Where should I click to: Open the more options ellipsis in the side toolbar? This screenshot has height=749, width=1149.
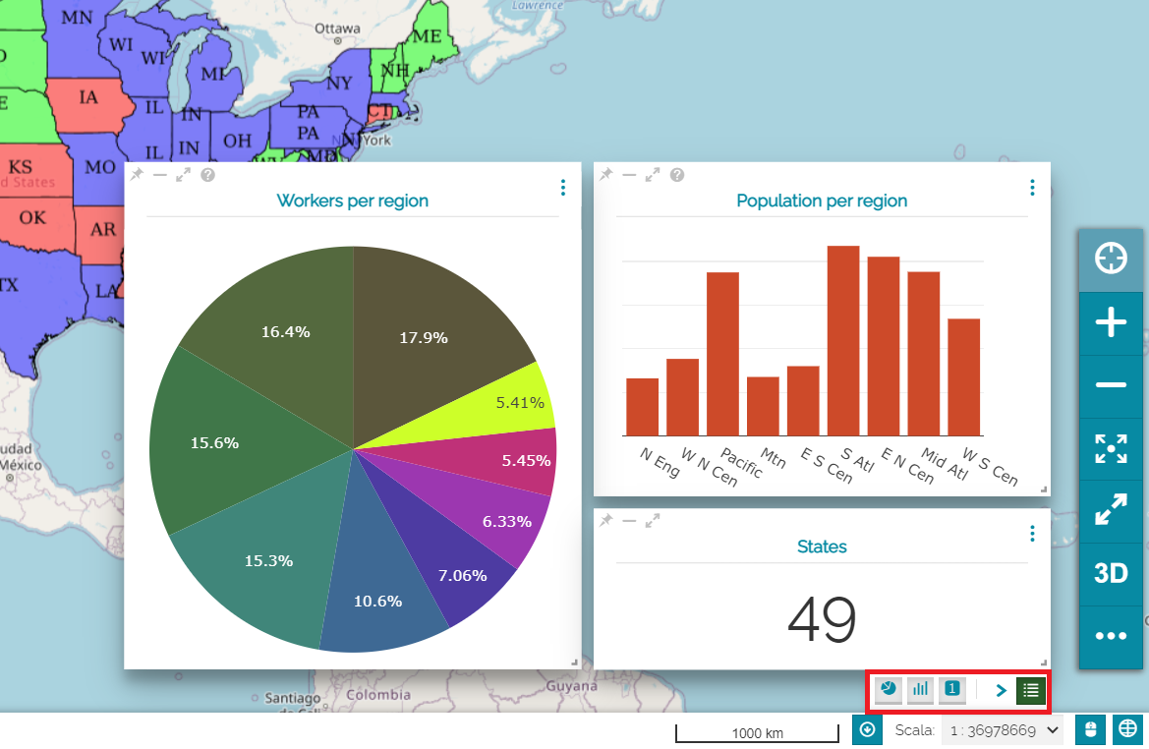tap(1111, 636)
